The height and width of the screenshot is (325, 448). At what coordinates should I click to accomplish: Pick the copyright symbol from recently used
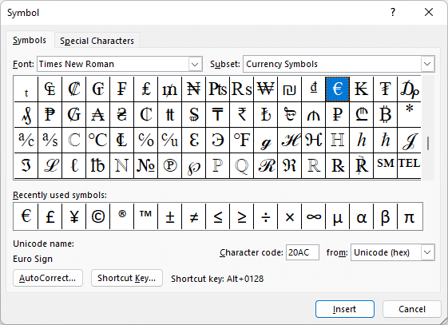point(97,216)
